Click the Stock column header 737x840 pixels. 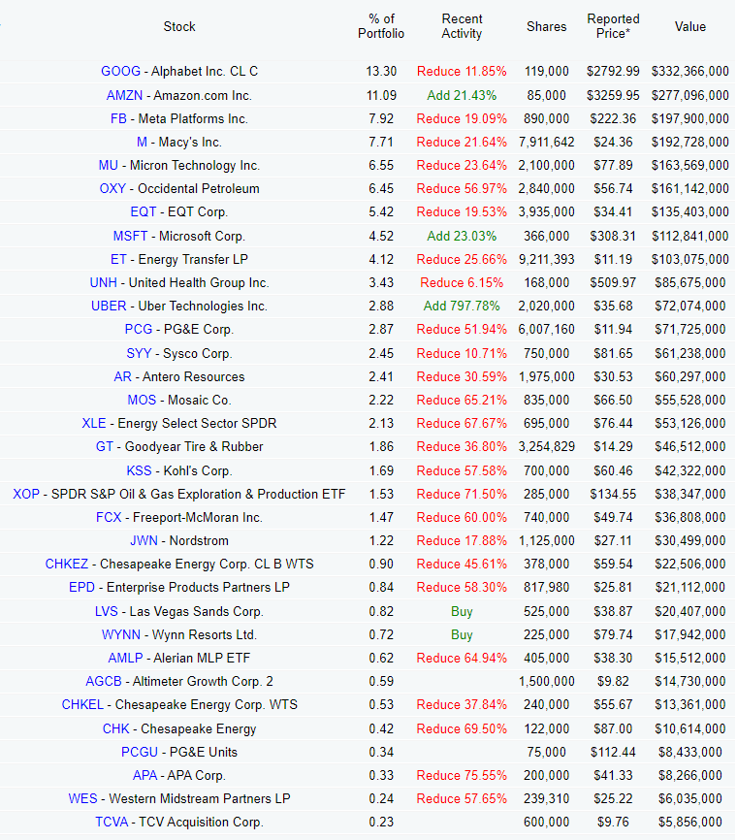click(179, 26)
